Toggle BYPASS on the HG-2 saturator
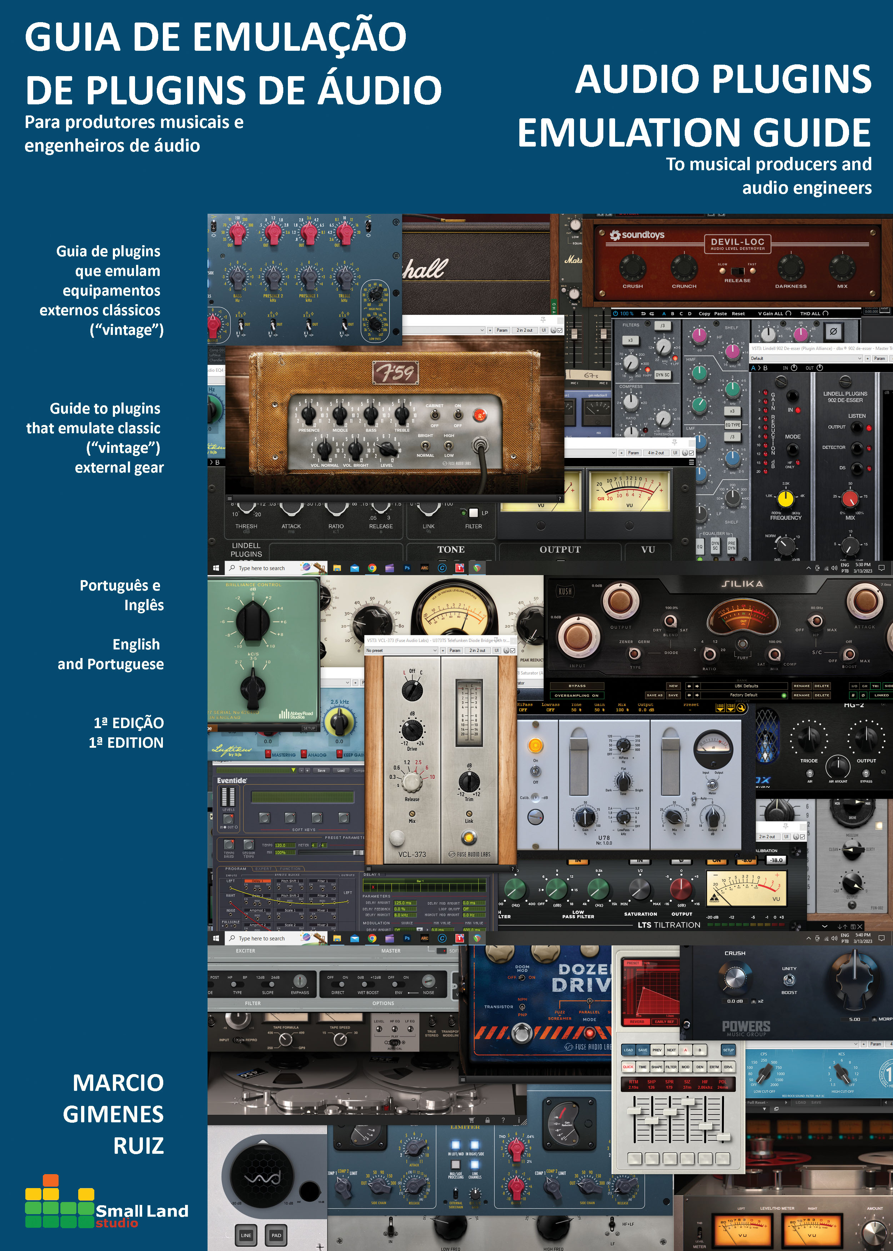The image size is (893, 1251). coord(578,686)
